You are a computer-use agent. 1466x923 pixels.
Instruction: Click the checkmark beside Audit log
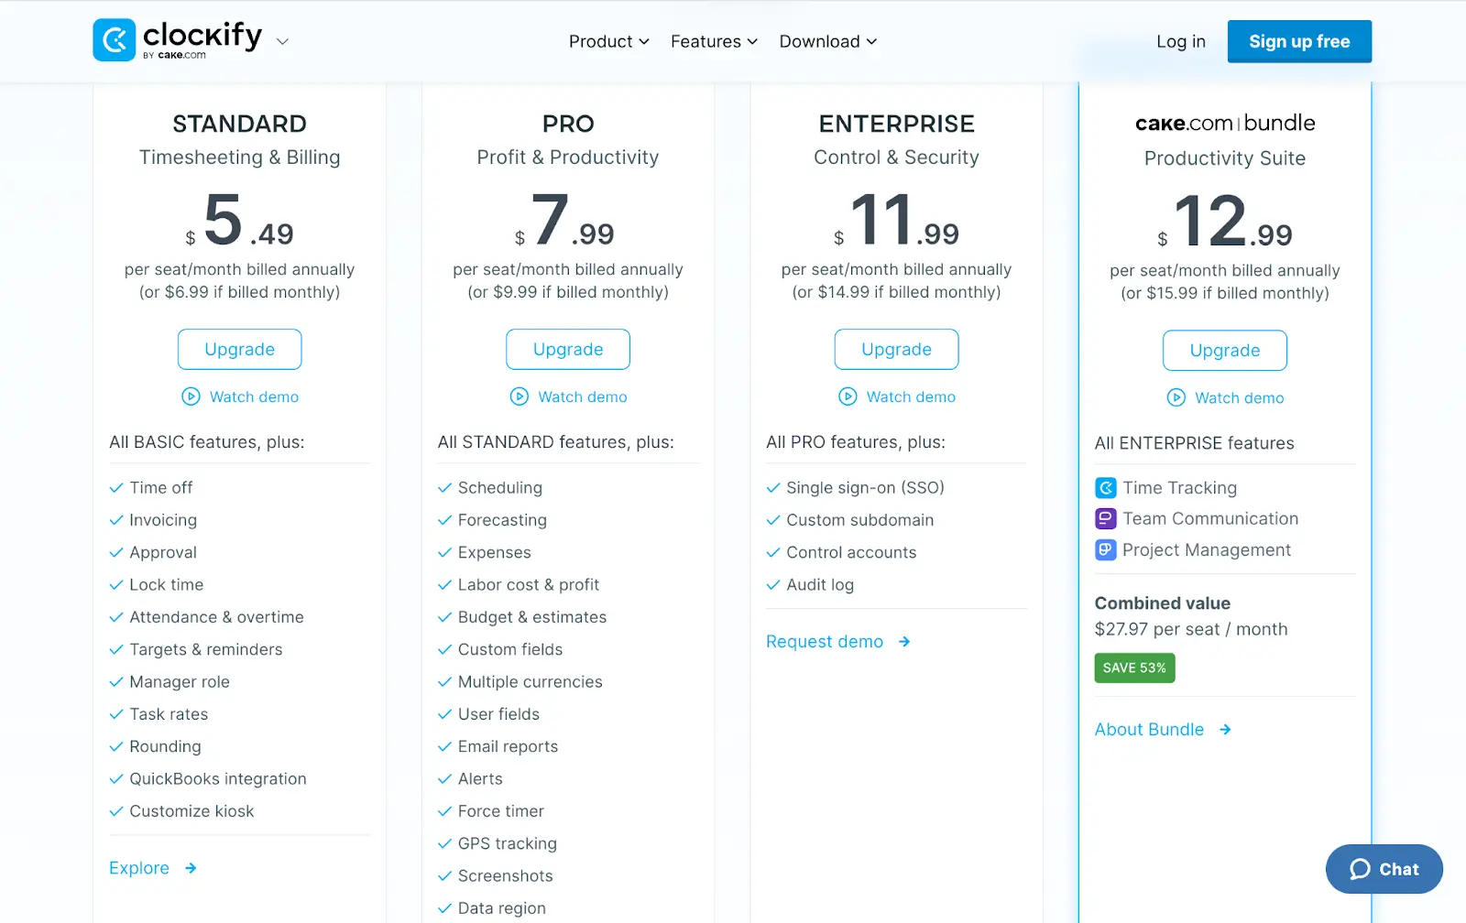tap(773, 585)
